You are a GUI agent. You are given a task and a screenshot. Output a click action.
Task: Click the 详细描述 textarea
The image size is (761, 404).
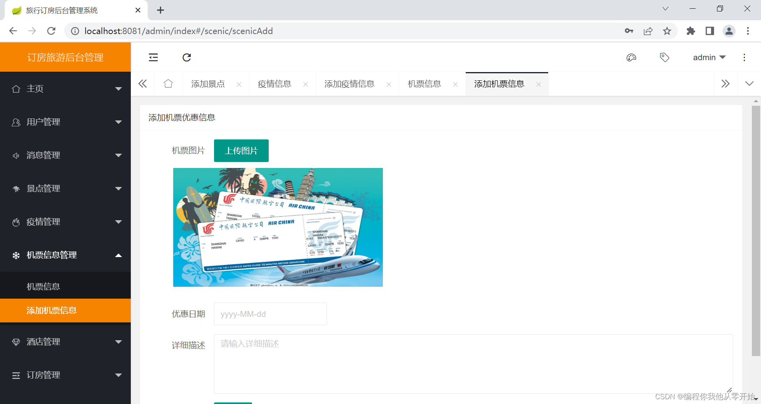pyautogui.click(x=473, y=364)
